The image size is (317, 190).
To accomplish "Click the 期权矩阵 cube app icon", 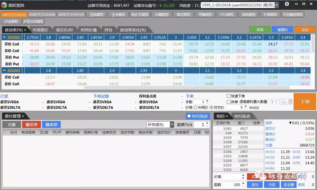I will pyautogui.click(x=4, y=5).
